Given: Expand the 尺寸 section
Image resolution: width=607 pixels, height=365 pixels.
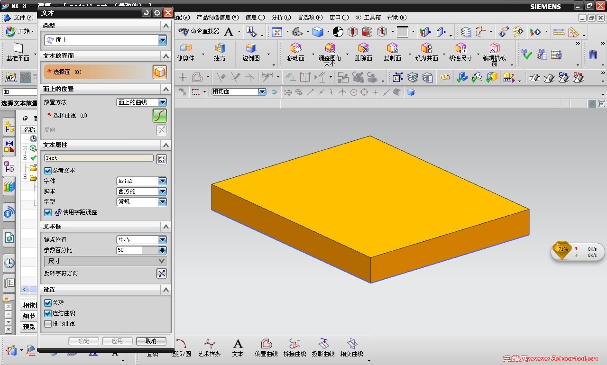Looking at the screenshot, I should pyautogui.click(x=105, y=261).
